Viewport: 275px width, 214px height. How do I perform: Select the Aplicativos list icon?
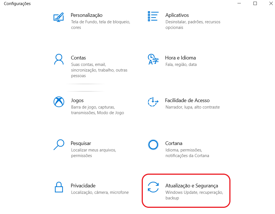click(x=153, y=16)
